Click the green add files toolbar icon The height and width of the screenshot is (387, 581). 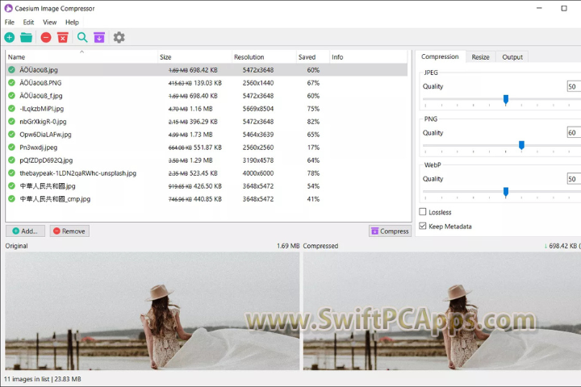click(10, 37)
